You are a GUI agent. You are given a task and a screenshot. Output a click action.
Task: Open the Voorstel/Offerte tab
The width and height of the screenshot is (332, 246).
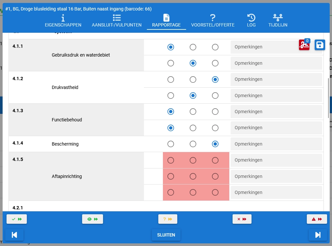pos(213,21)
